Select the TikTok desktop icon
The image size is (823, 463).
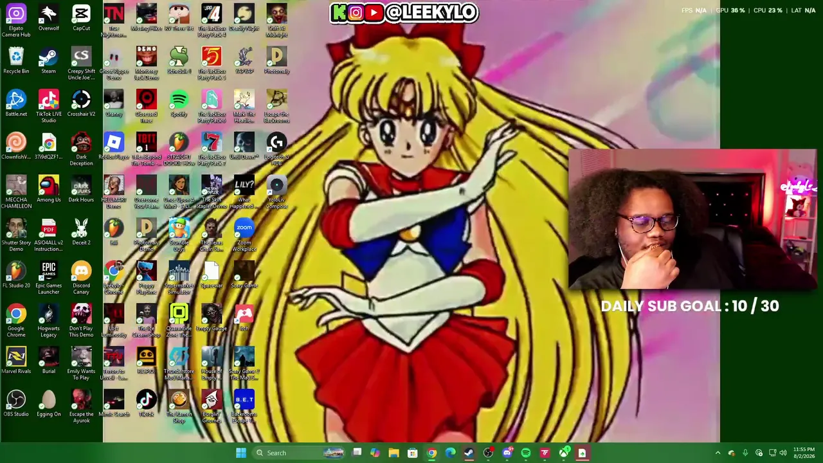click(x=146, y=404)
